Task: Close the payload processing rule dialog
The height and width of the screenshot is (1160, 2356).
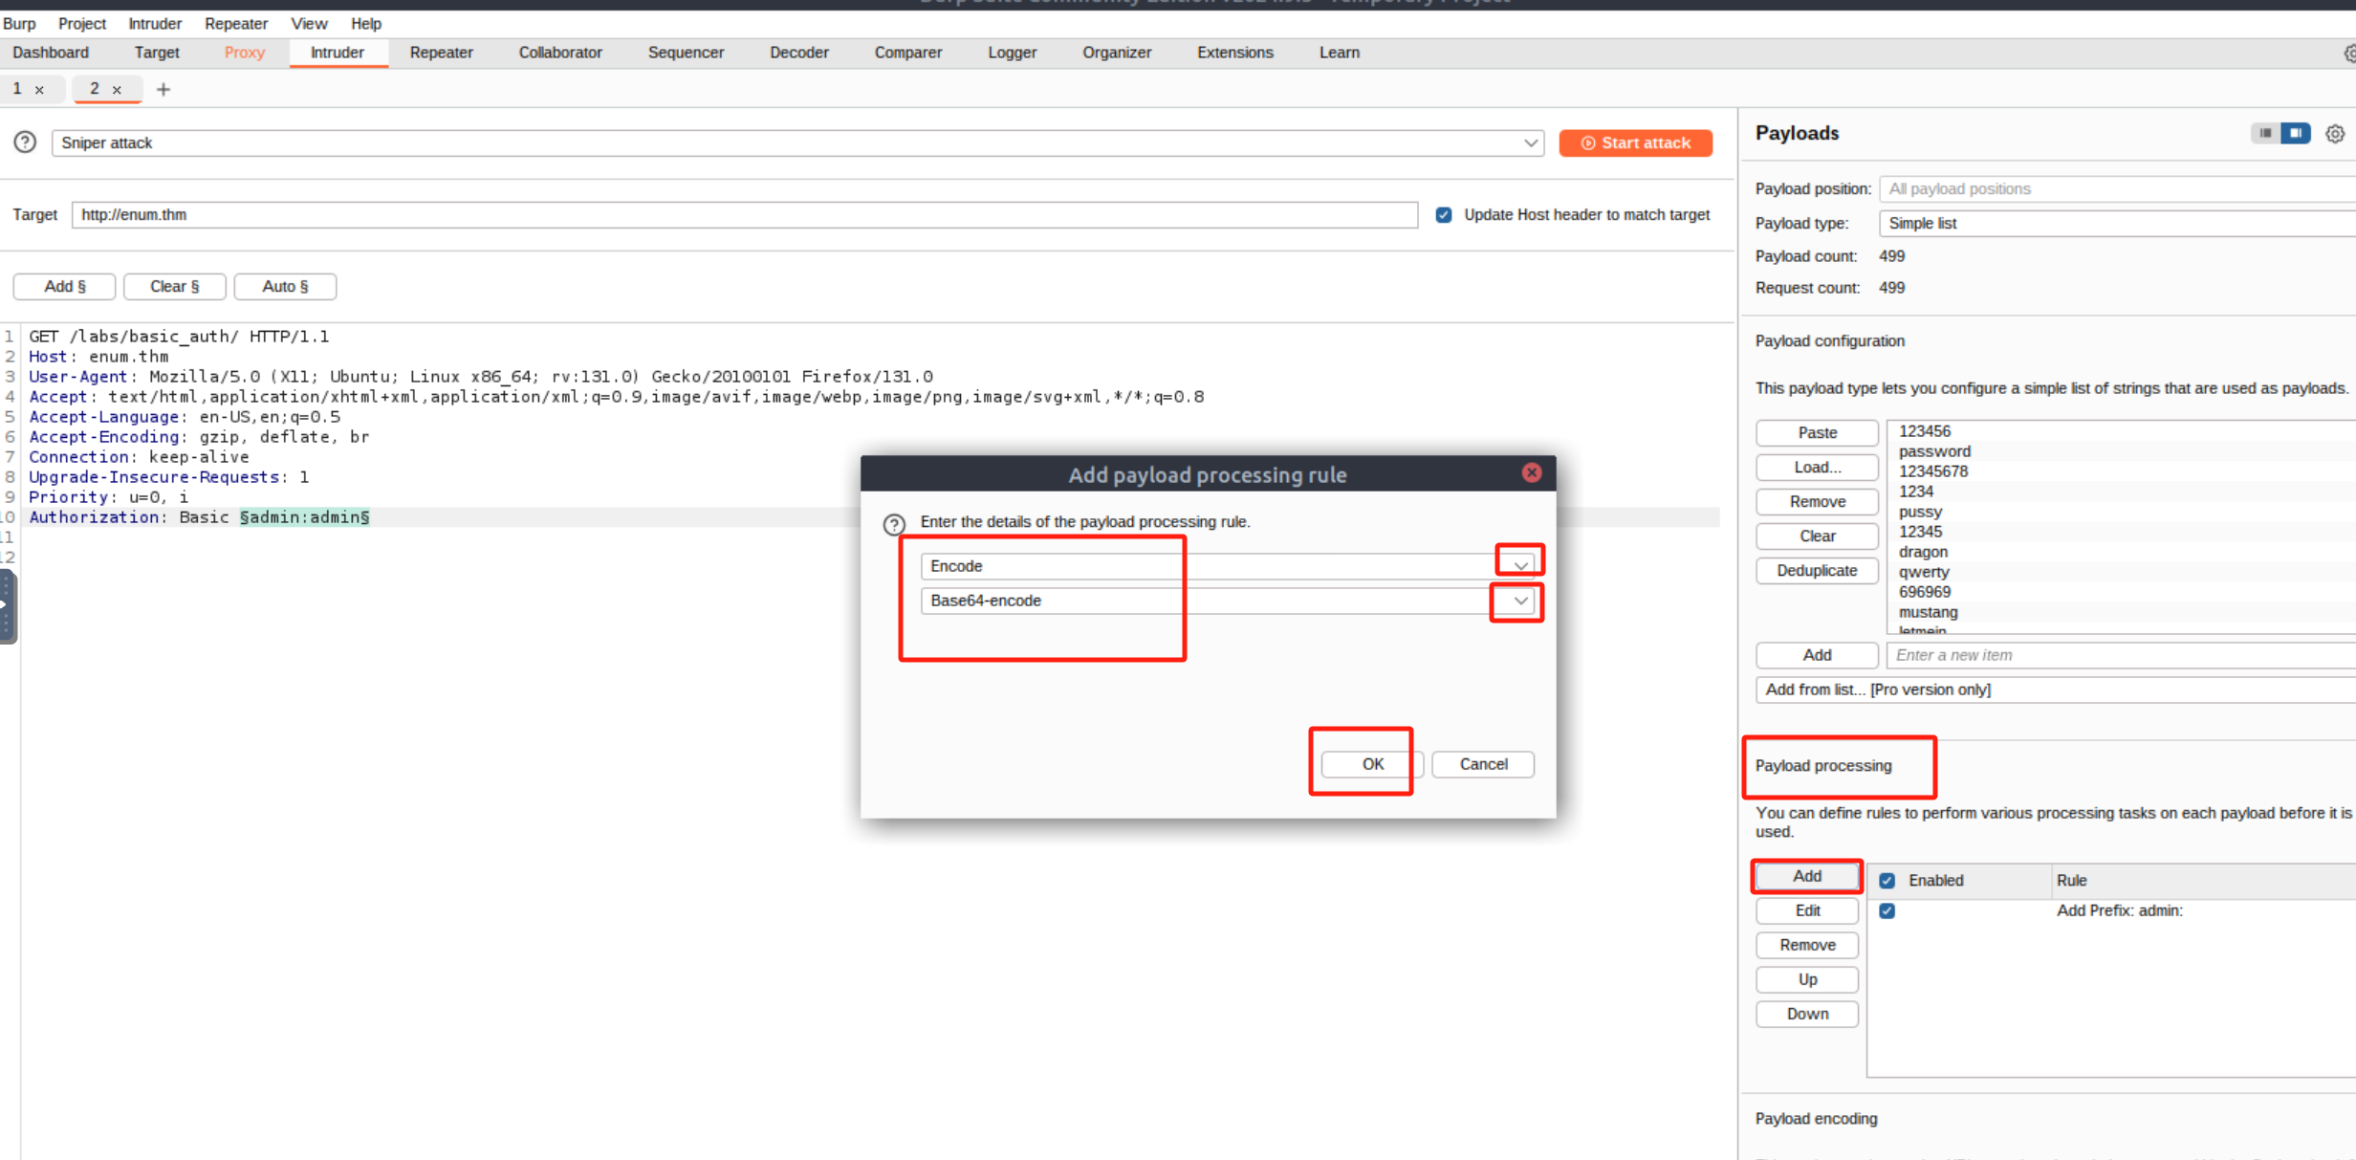Action: click(1531, 472)
